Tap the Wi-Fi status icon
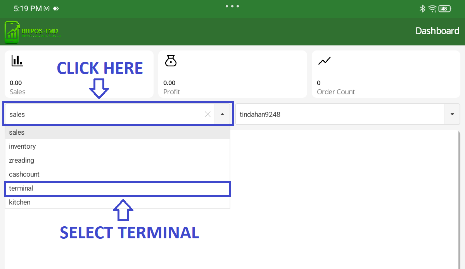The height and width of the screenshot is (269, 465). coord(432,9)
